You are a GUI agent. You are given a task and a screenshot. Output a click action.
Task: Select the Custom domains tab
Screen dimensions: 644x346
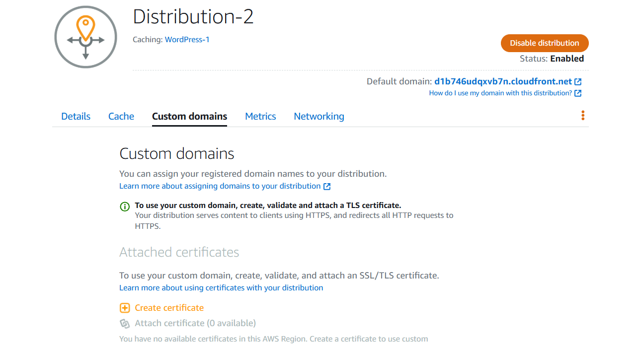click(189, 117)
